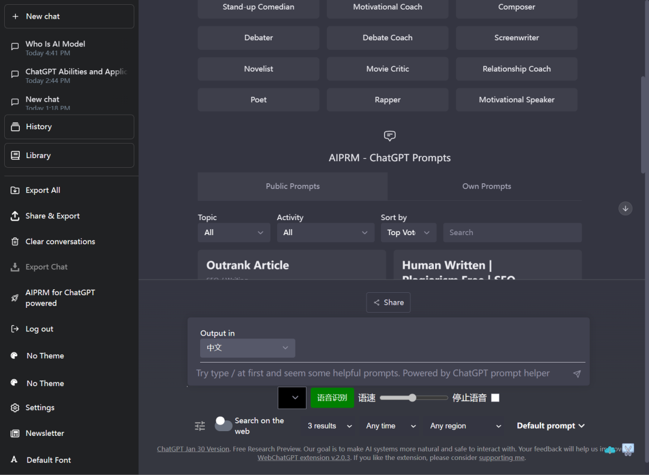Screen dimensions: 649x475
Task: Click chat bubble icon for Who Is AI Model
Action: (15, 47)
